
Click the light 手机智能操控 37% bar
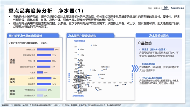(42, 90)
